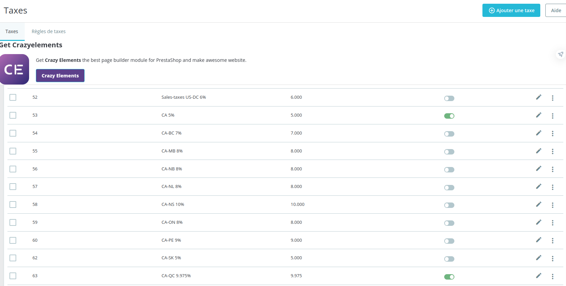This screenshot has width=566, height=286.
Task: Edit the CA-NS 10% tax row
Action: tap(539, 205)
